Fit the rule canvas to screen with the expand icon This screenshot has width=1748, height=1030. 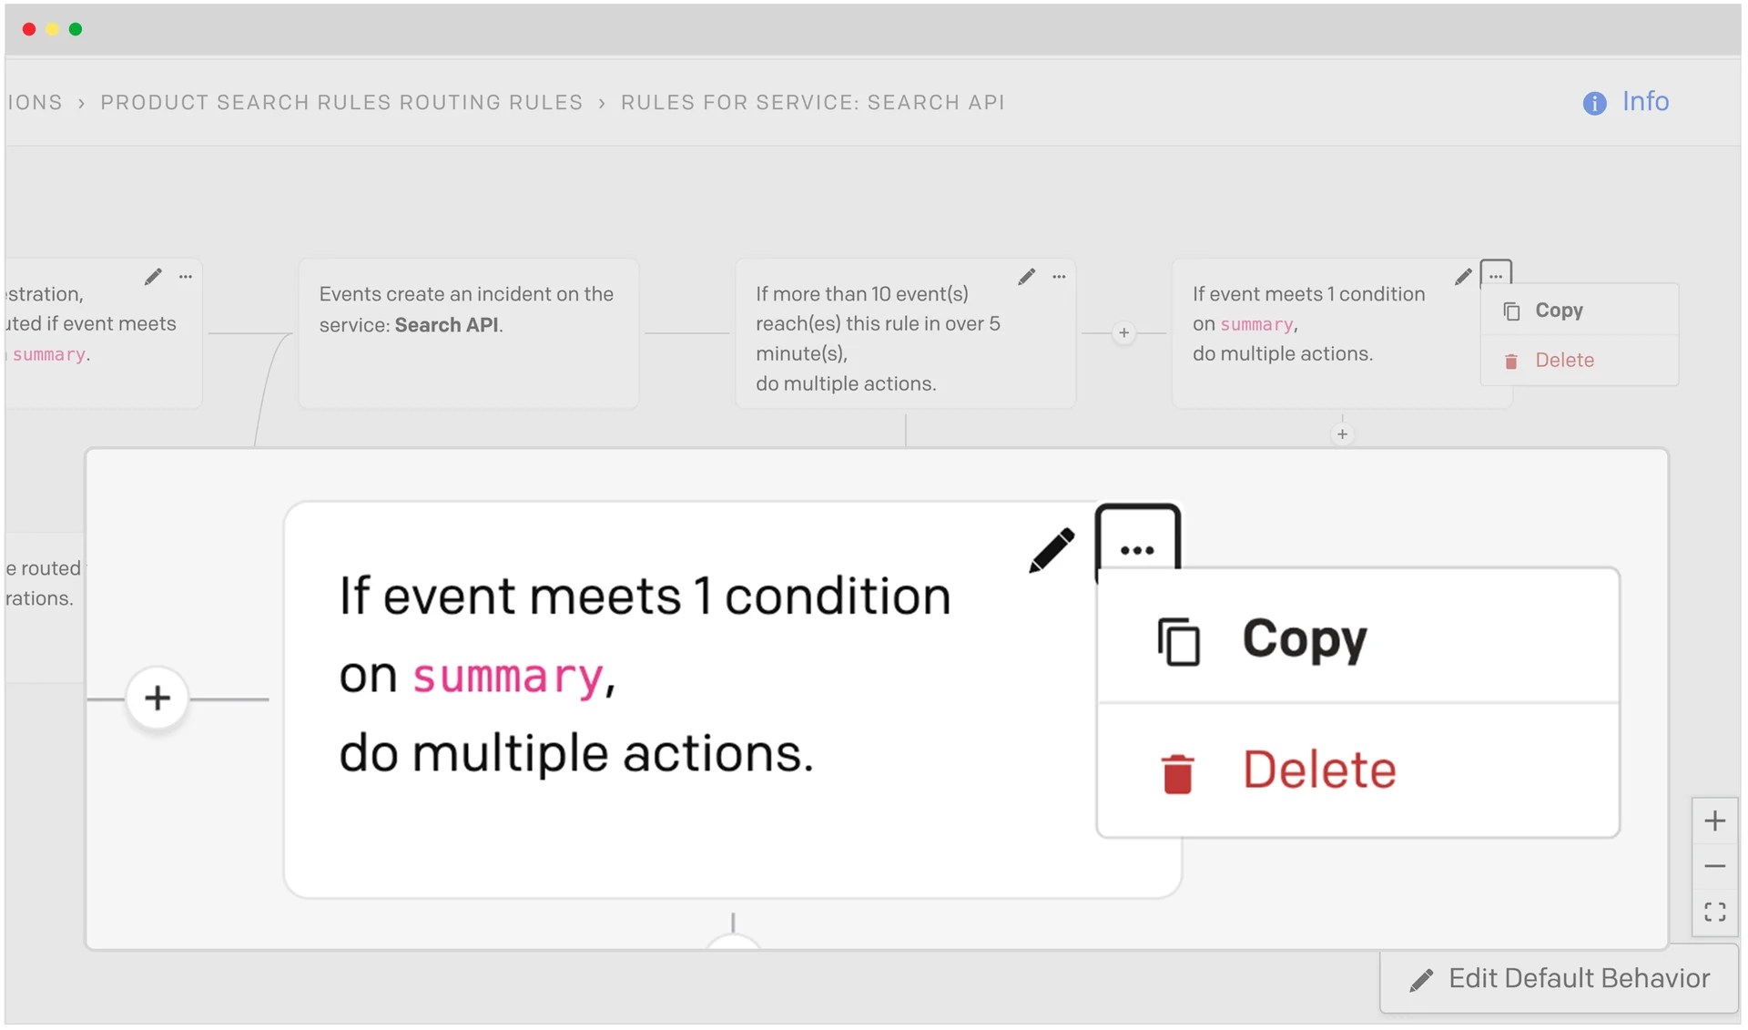[1715, 912]
